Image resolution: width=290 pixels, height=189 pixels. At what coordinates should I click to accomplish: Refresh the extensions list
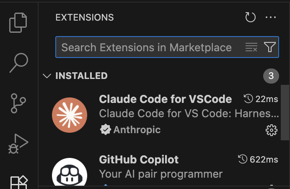250,17
